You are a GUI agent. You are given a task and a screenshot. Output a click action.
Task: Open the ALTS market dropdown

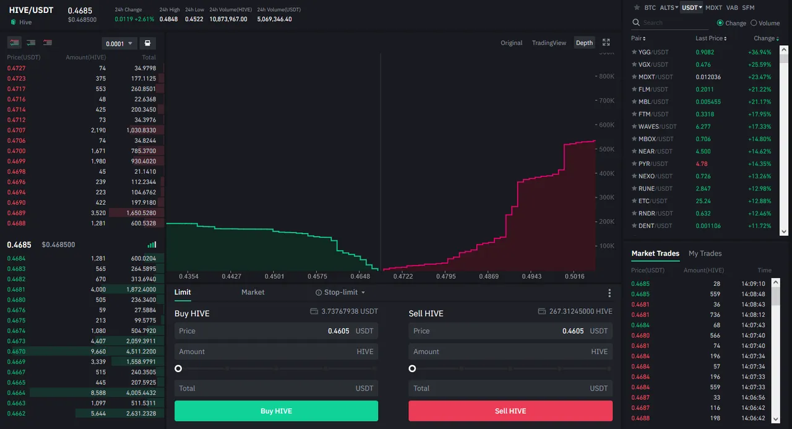coord(668,7)
